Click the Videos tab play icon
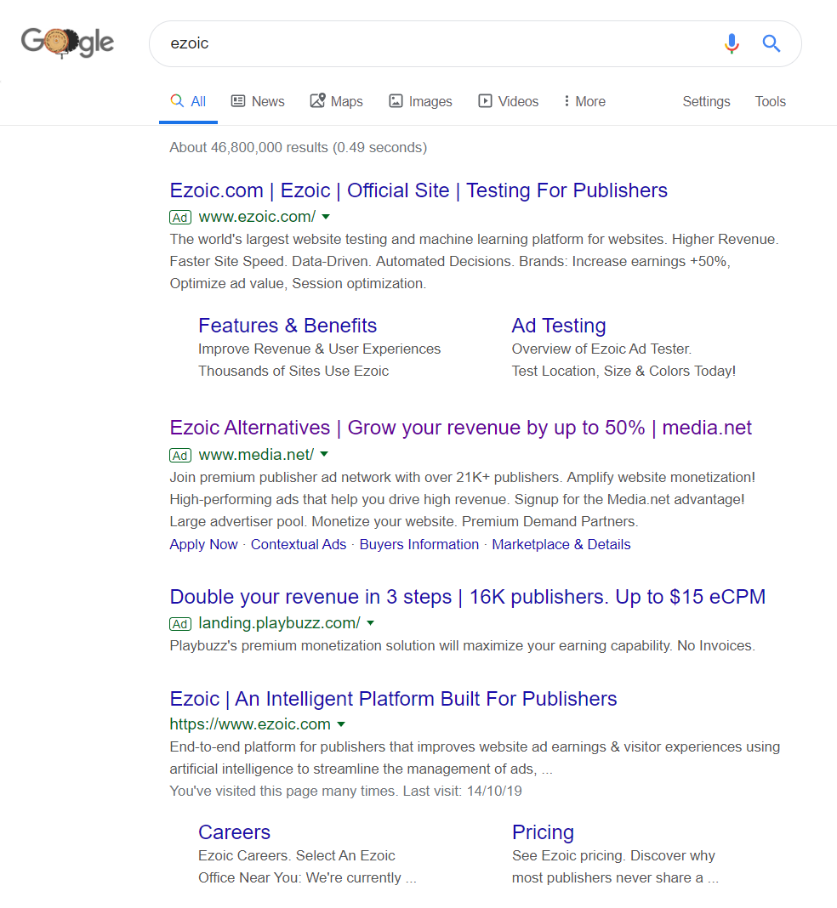Image resolution: width=837 pixels, height=908 pixels. coord(485,101)
